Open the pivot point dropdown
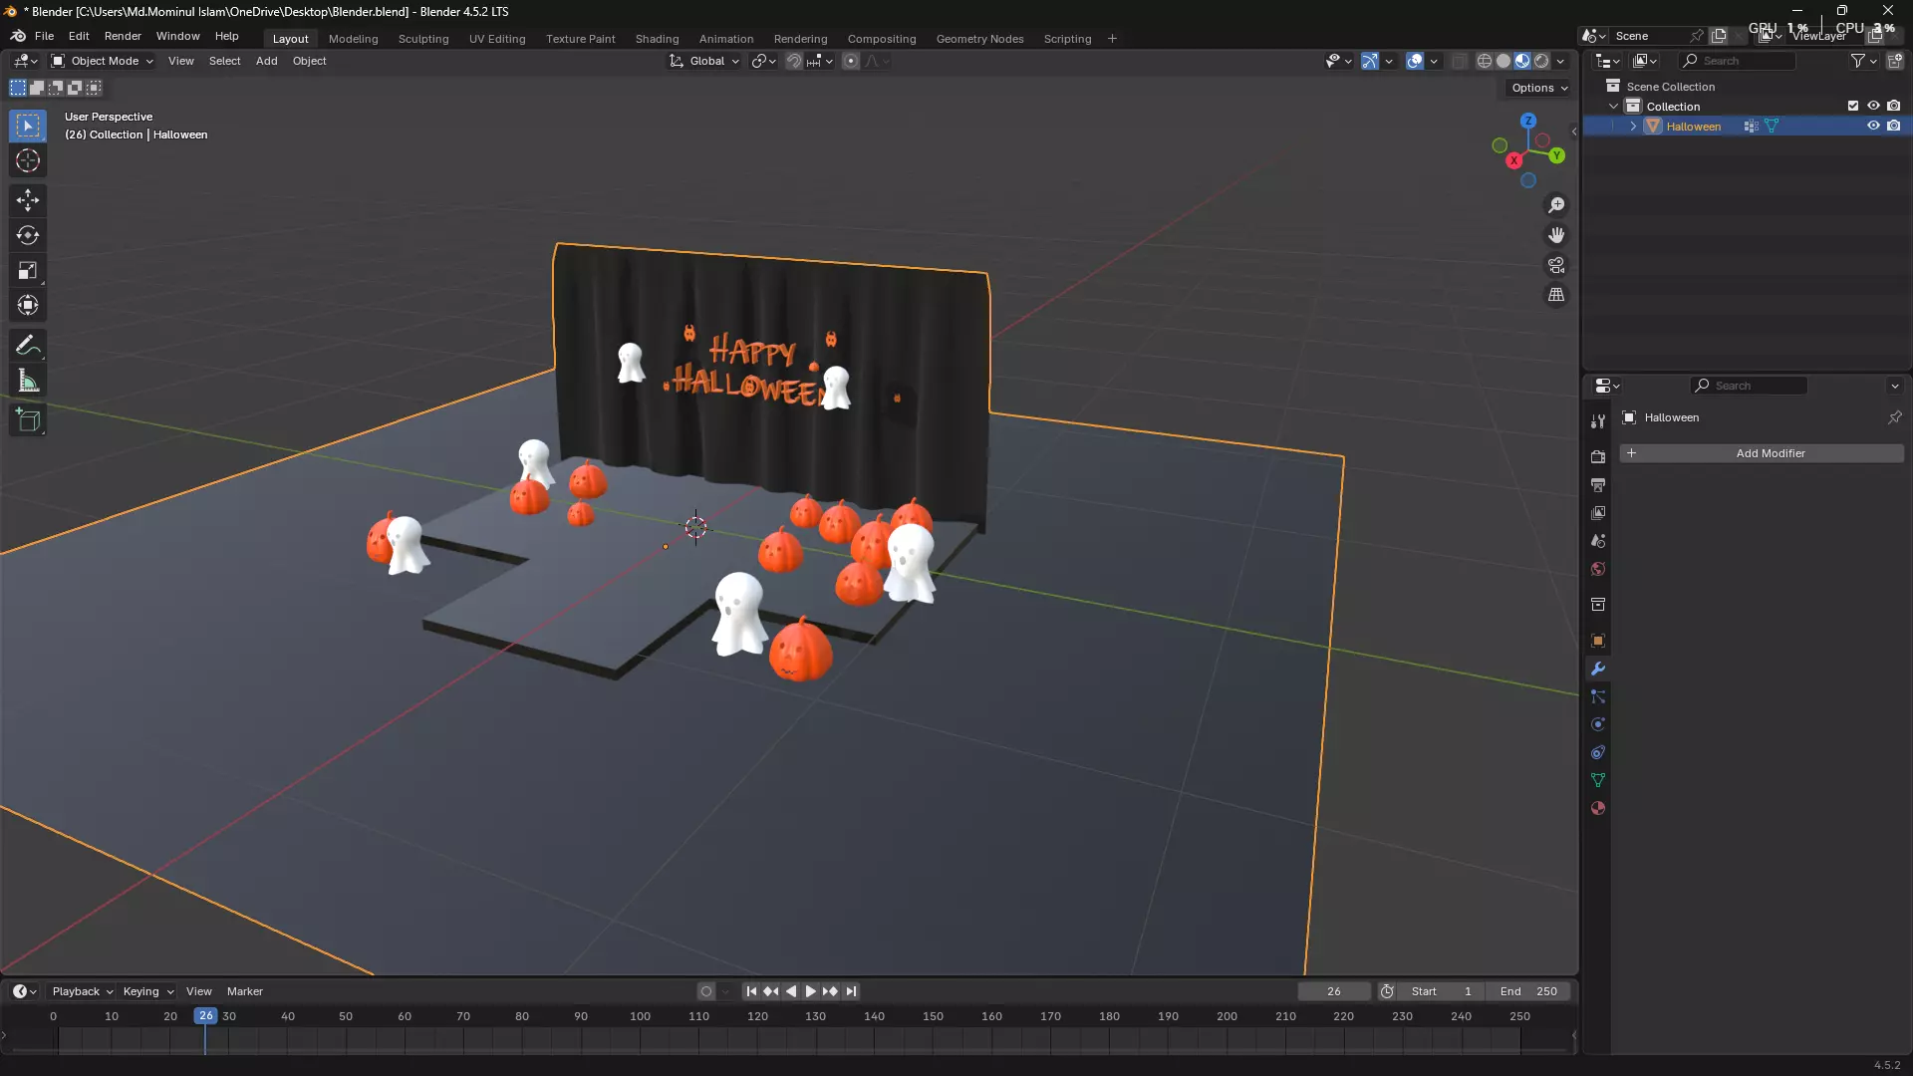 (x=763, y=61)
